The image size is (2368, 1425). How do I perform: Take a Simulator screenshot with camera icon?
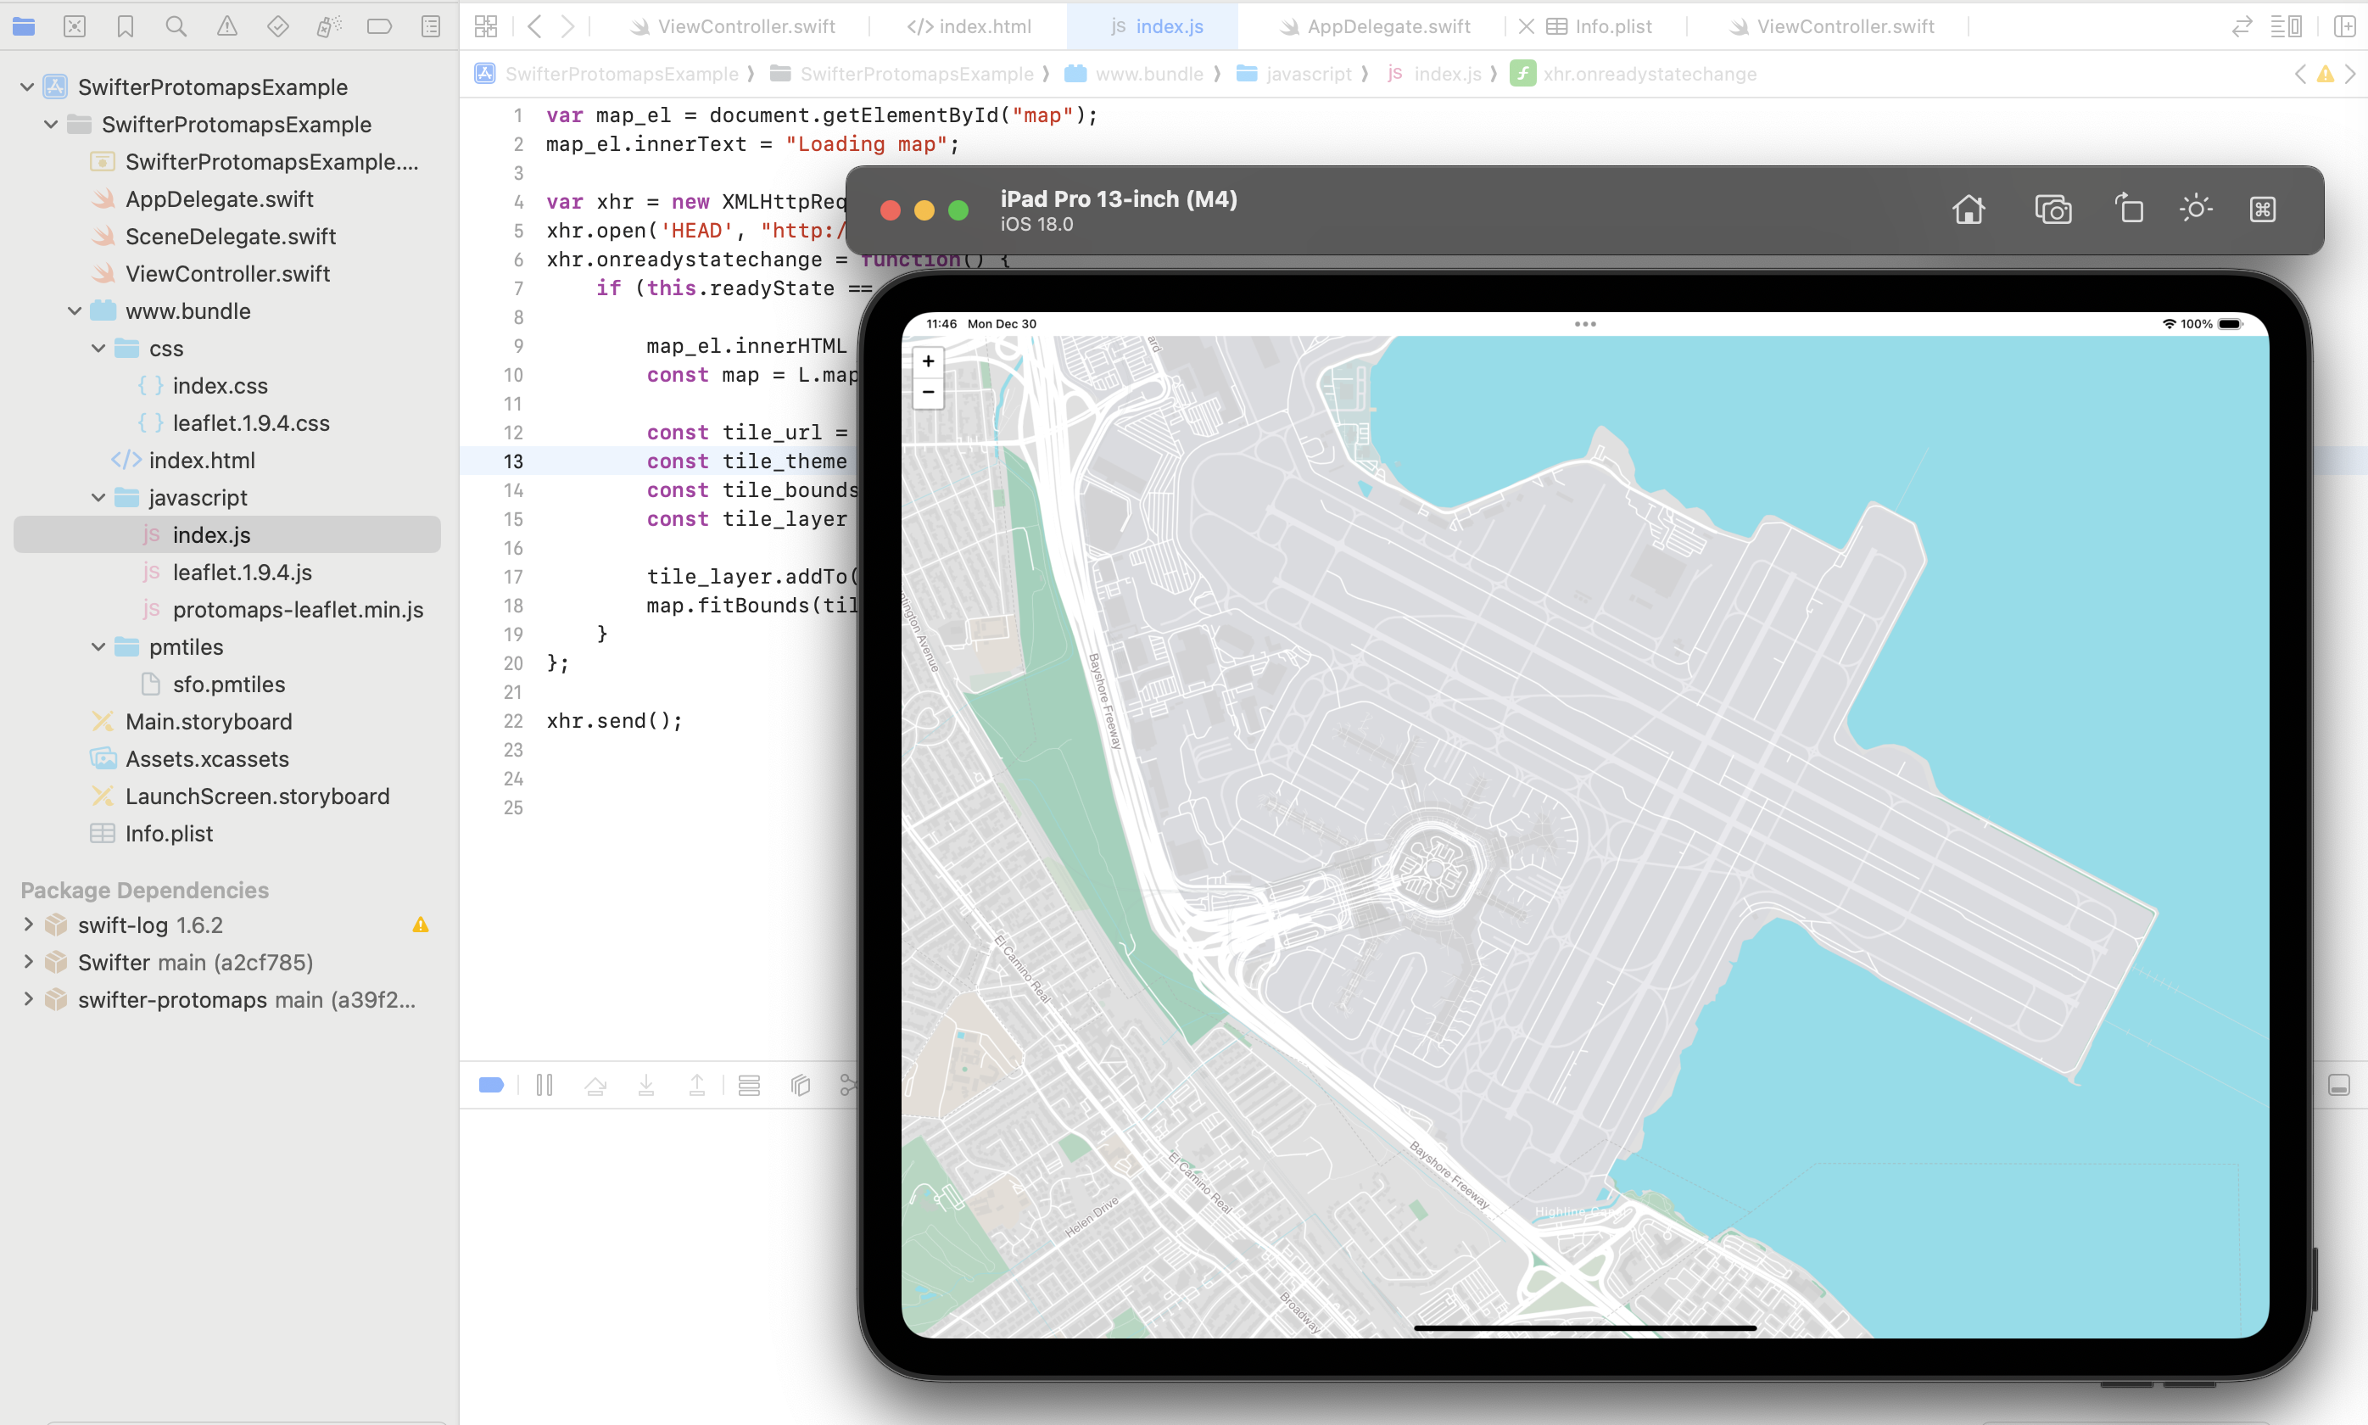(2052, 210)
